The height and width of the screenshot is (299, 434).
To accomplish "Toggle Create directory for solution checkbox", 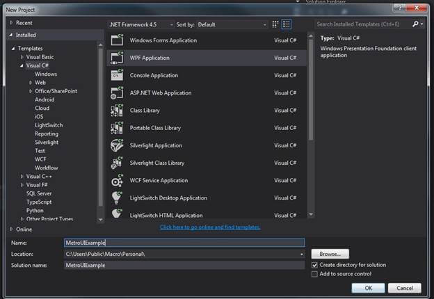I will pos(314,265).
